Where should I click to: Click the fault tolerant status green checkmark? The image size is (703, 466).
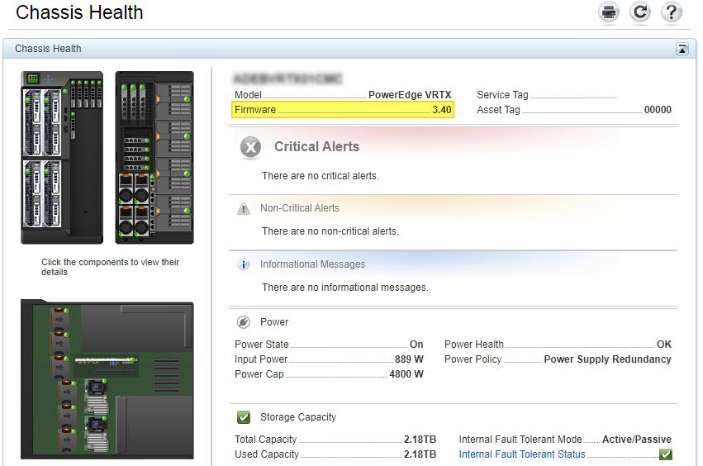click(665, 454)
